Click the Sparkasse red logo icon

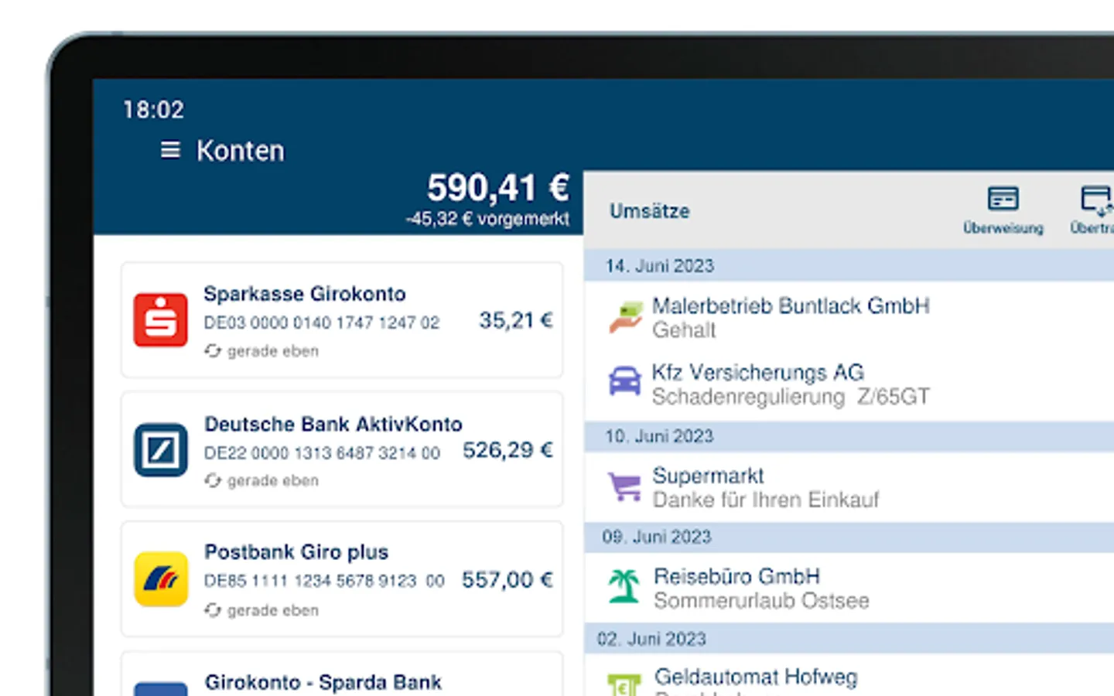(x=160, y=319)
